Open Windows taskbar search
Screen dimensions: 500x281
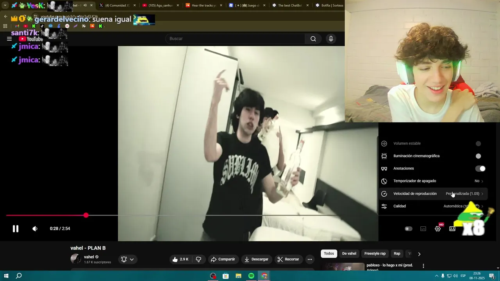click(19, 276)
